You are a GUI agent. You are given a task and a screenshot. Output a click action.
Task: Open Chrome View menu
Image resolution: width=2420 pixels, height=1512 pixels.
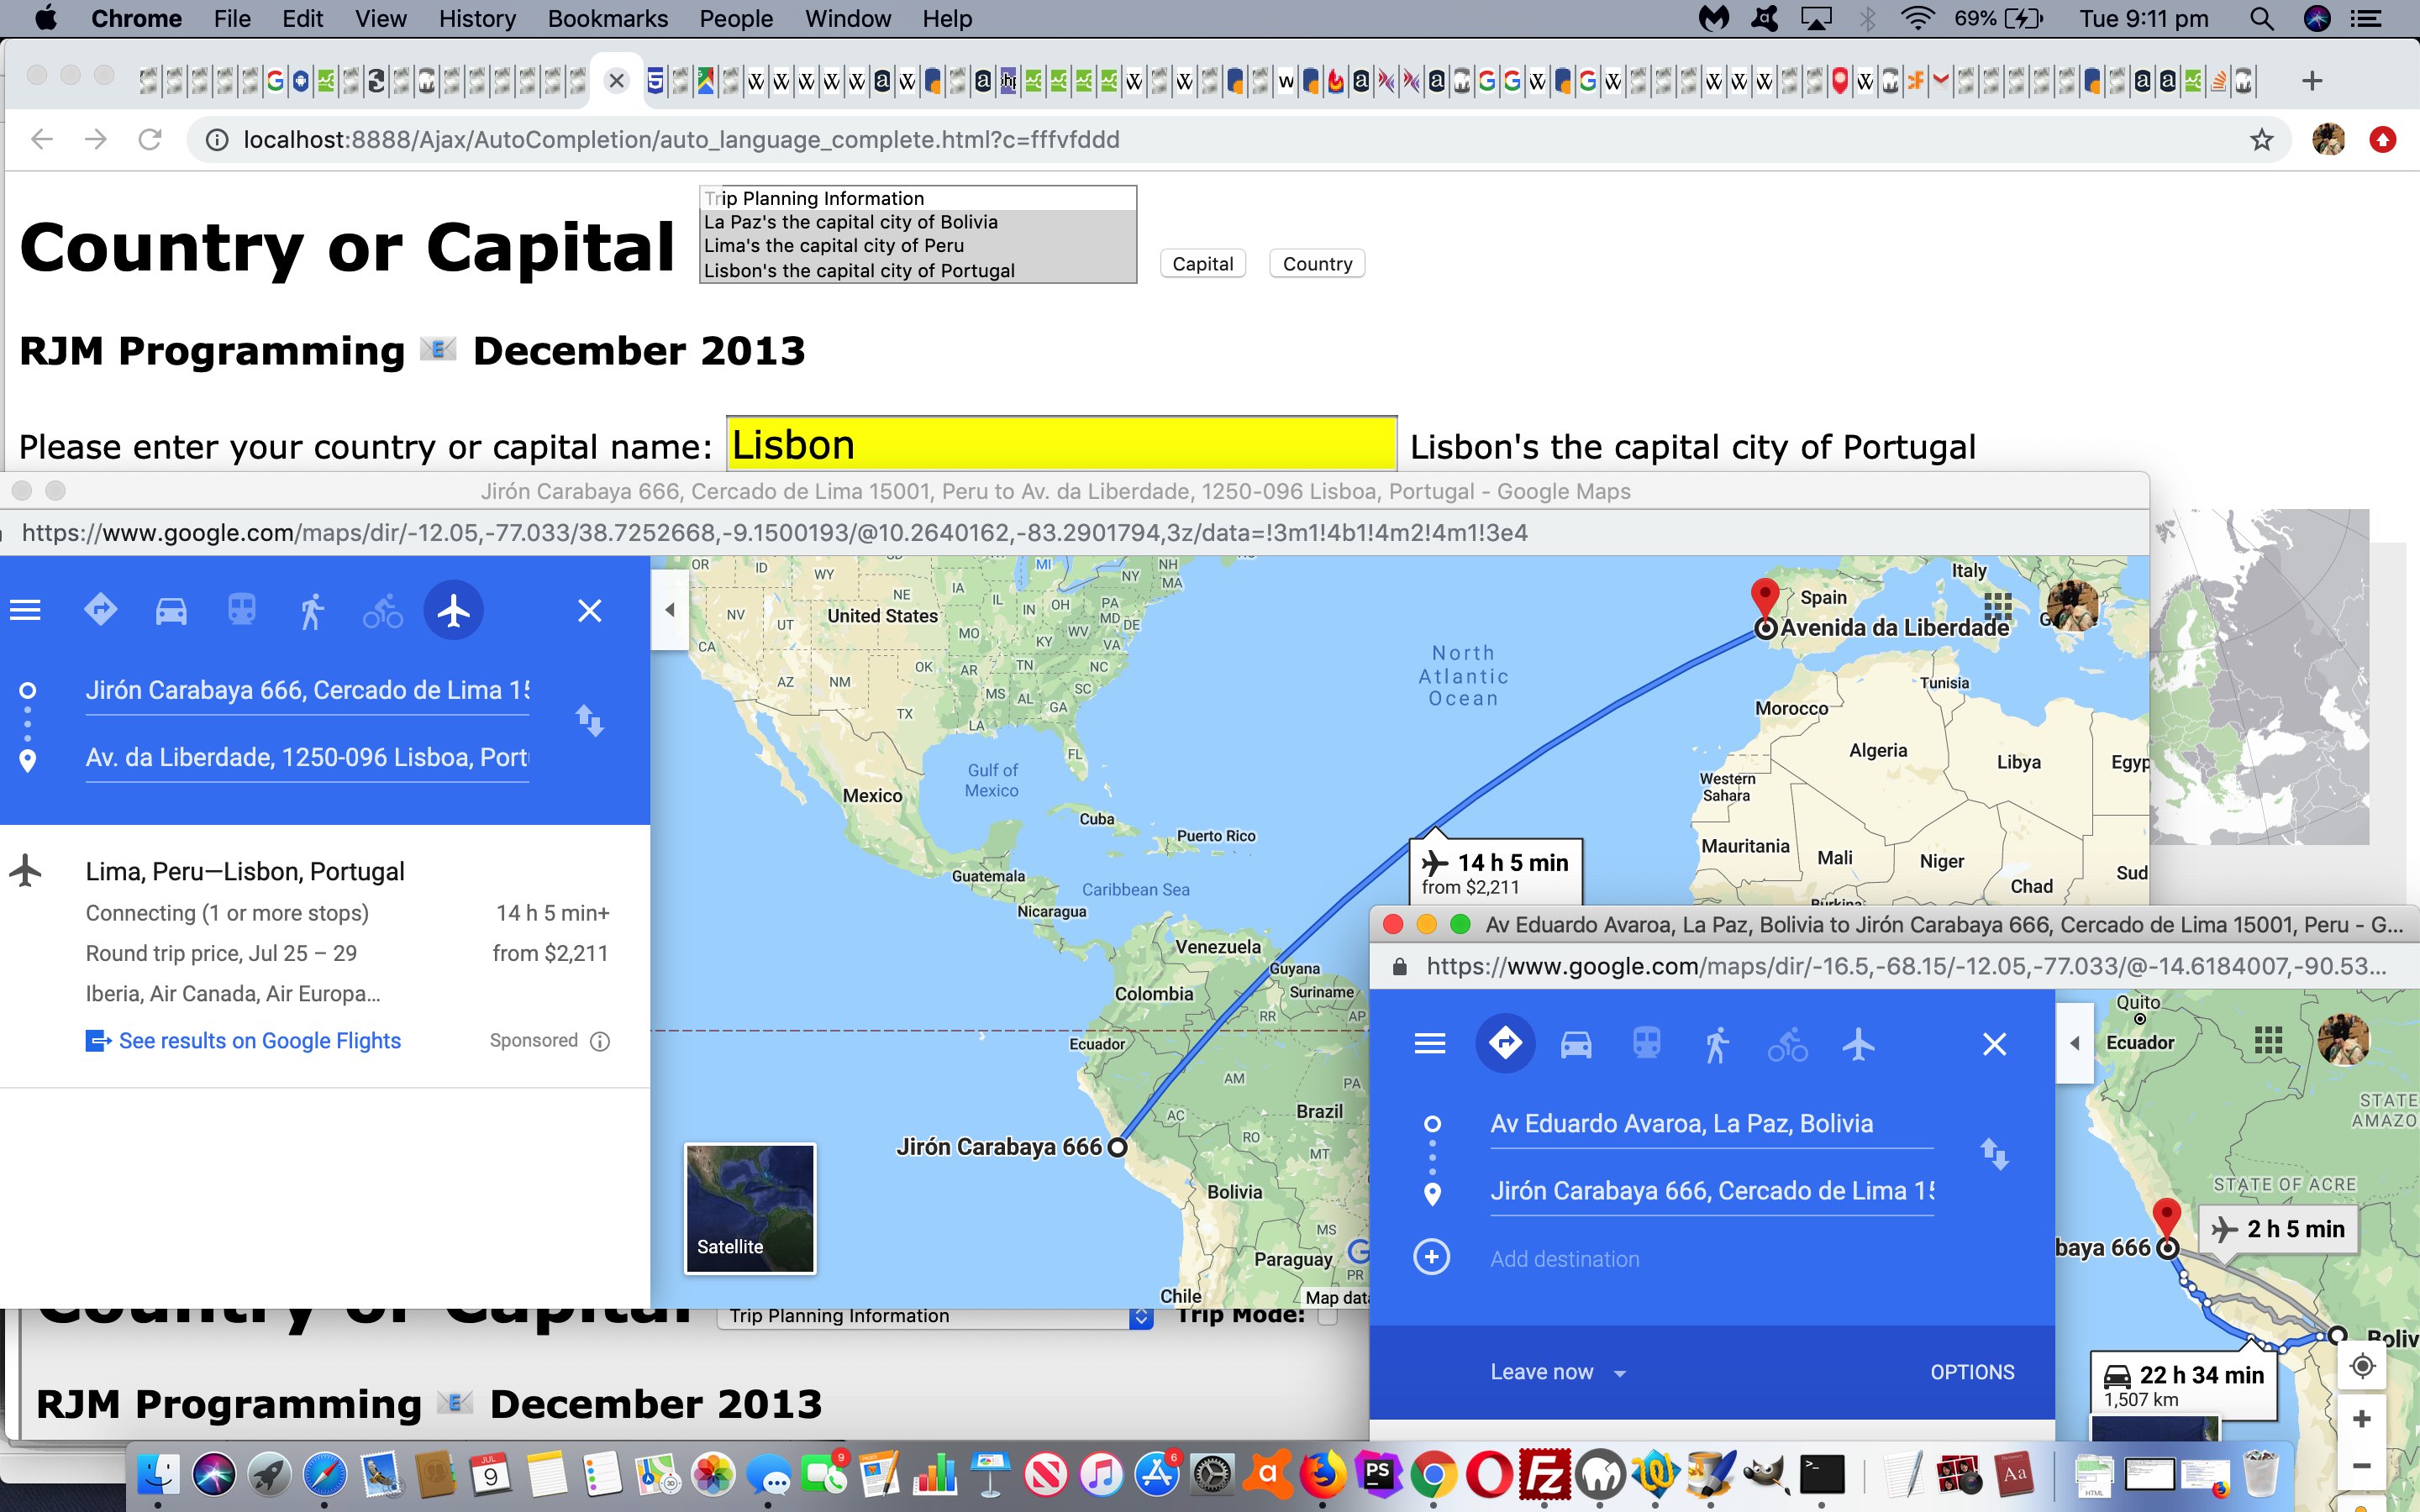[381, 19]
